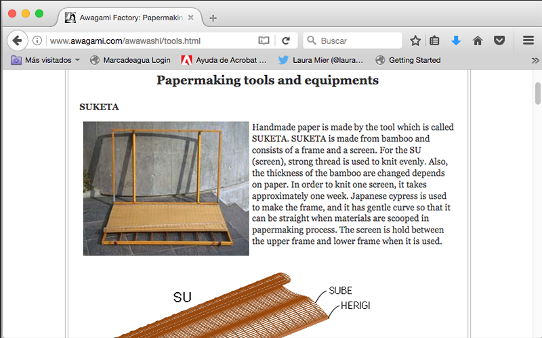Go to Firefox home page
This screenshot has width=542, height=338.
point(477,41)
